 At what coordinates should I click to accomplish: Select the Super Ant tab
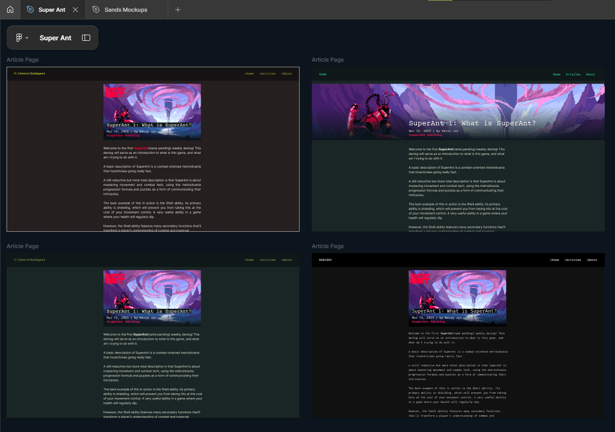(x=52, y=10)
